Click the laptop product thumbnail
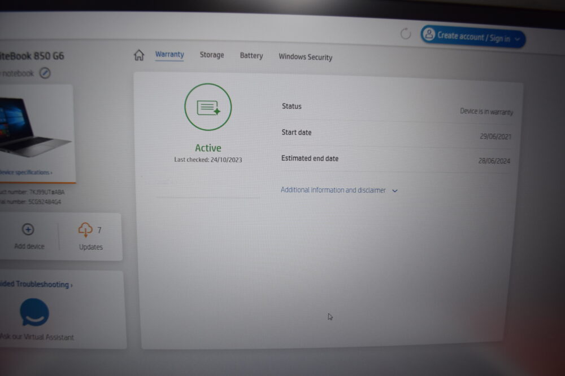565x376 pixels. [36, 129]
